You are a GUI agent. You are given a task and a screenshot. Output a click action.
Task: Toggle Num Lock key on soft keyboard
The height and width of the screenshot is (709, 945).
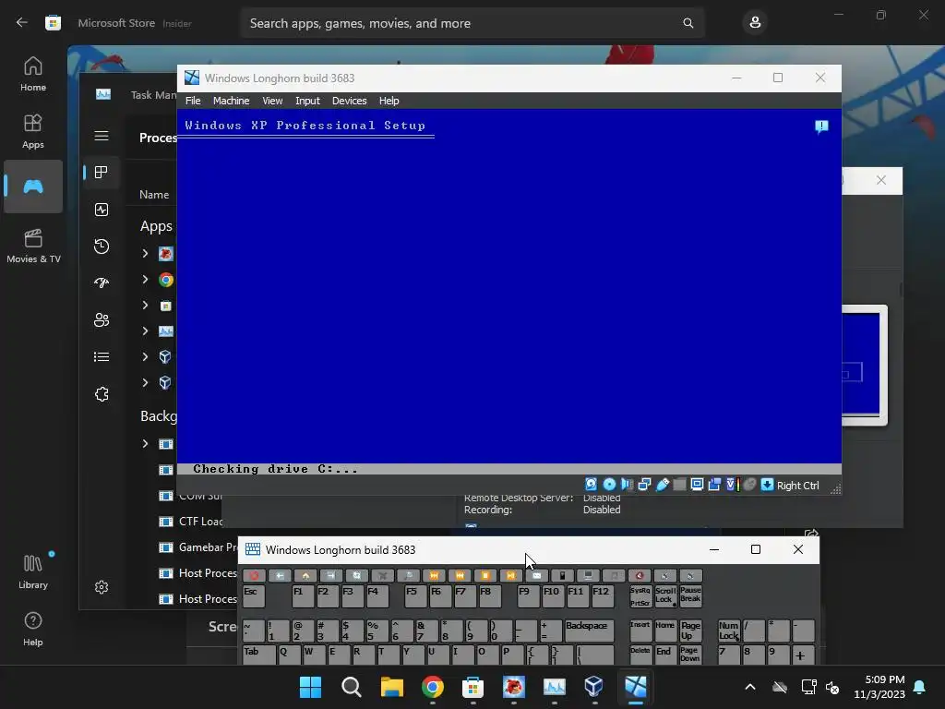(728, 631)
